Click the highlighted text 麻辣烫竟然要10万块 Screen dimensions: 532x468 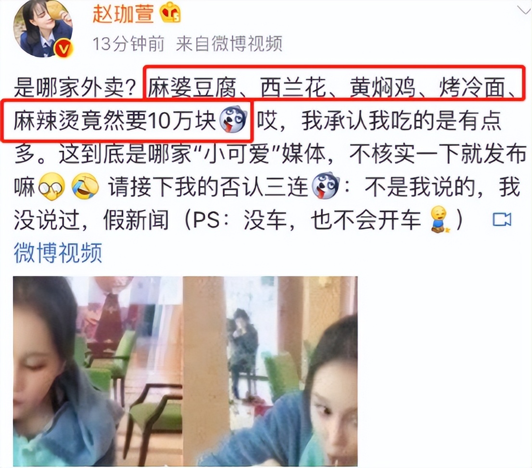(x=114, y=120)
